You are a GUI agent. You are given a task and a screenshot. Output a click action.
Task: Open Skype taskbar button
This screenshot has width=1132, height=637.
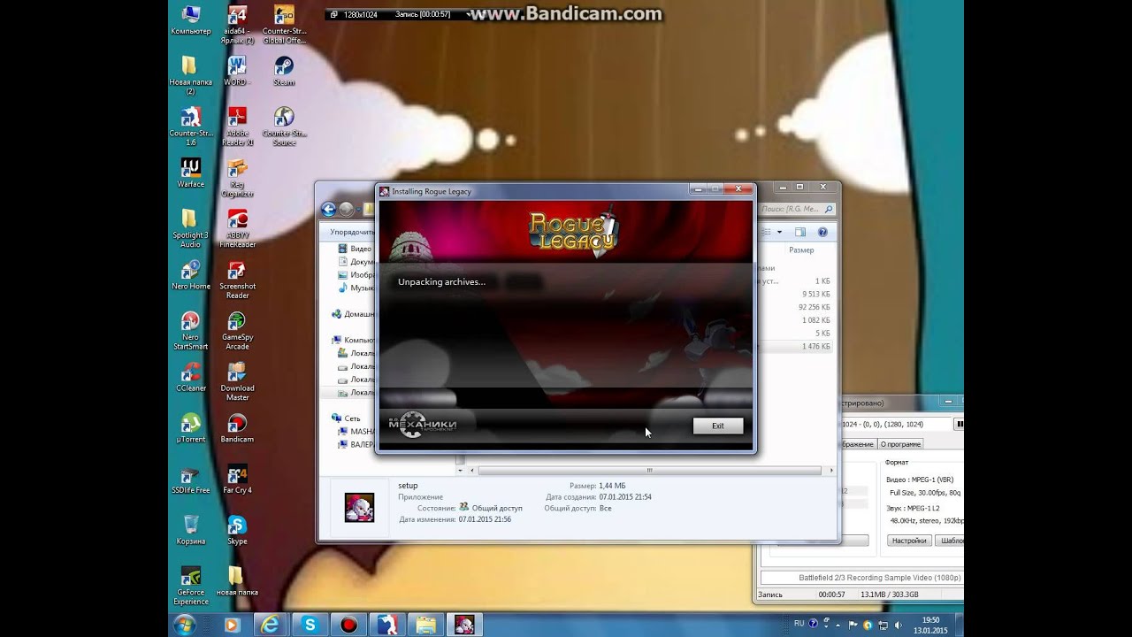pyautogui.click(x=310, y=625)
